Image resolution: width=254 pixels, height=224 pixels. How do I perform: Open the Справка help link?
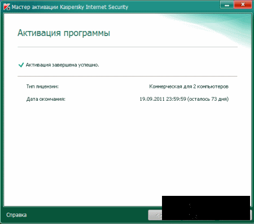[16, 215]
